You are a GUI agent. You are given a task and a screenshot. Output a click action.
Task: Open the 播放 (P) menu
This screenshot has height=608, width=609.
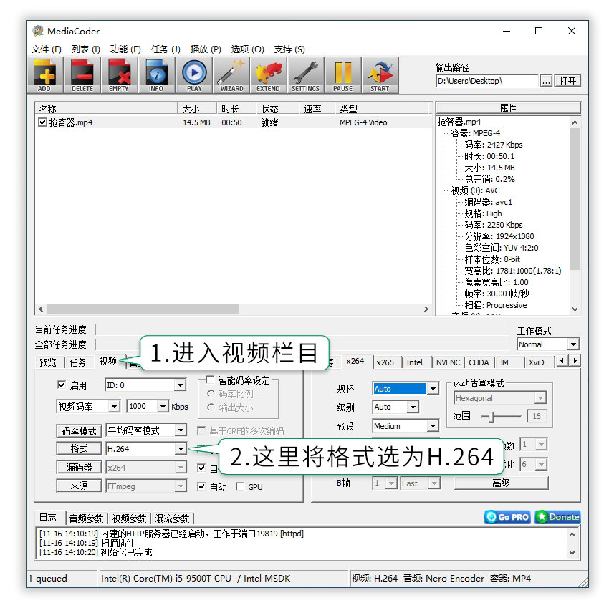click(206, 49)
